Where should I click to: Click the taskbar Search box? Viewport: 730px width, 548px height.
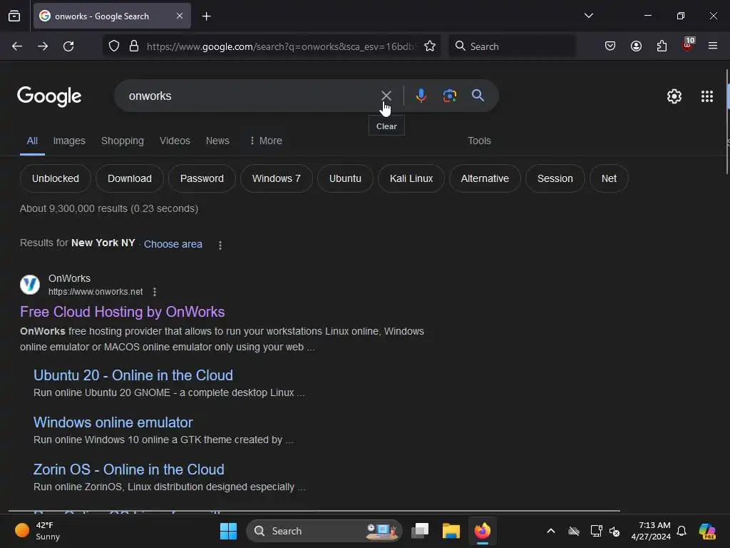(324, 531)
